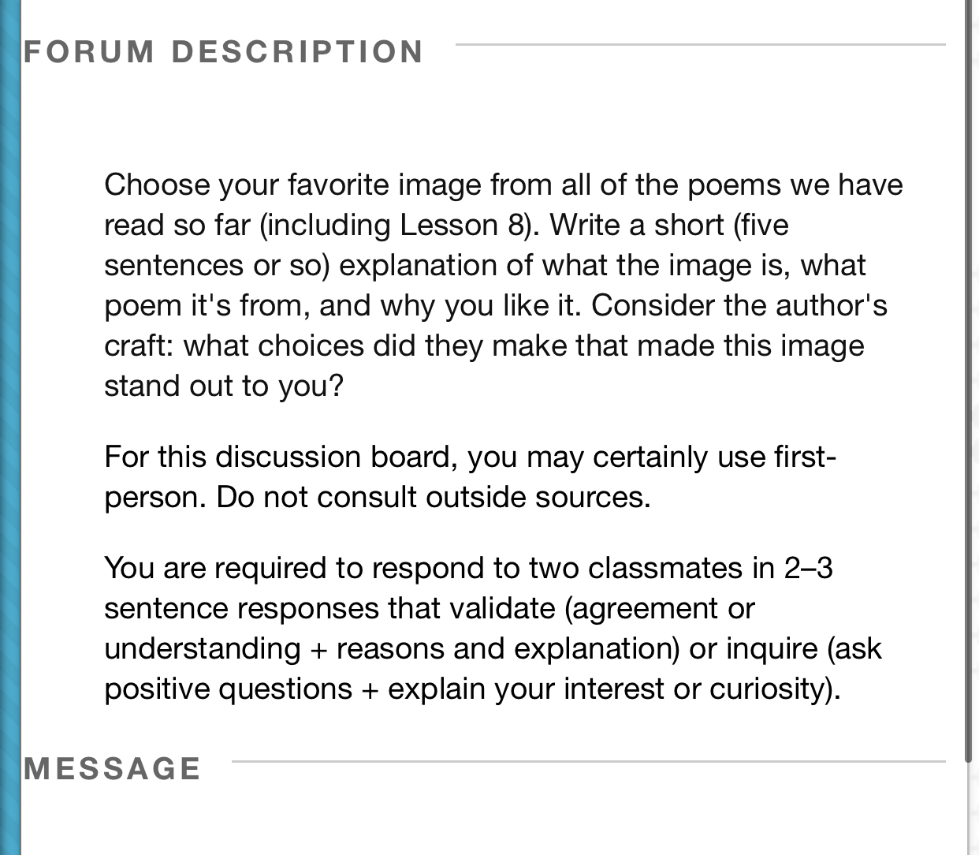Viewport: 979px width, 855px height.
Task: Click the divider line beside FORUM DESCRIPTION
Action: 700,45
